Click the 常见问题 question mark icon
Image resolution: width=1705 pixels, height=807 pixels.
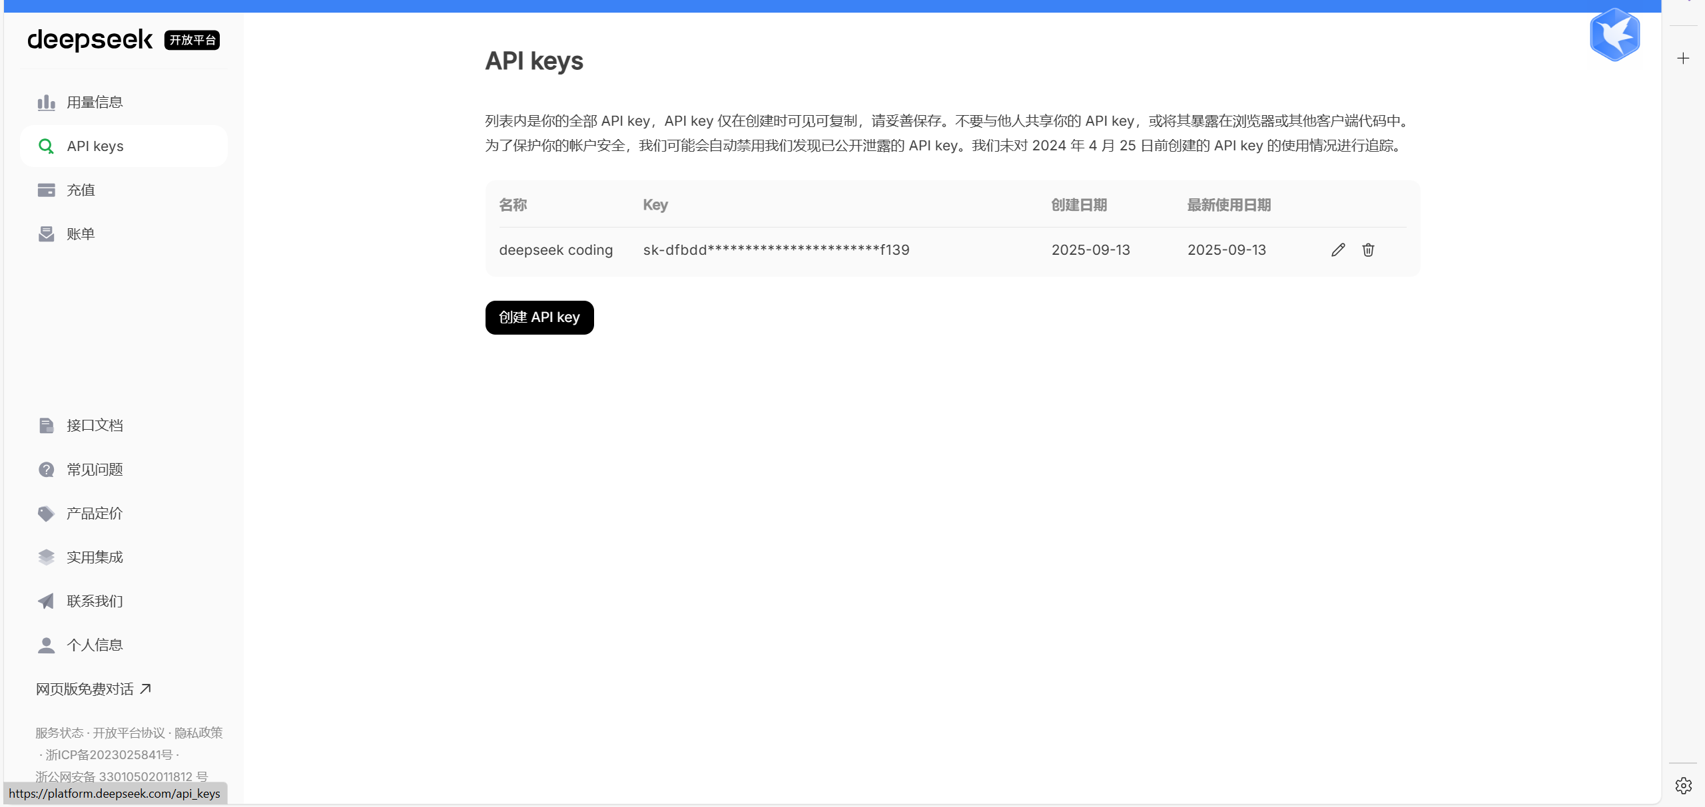pos(46,470)
